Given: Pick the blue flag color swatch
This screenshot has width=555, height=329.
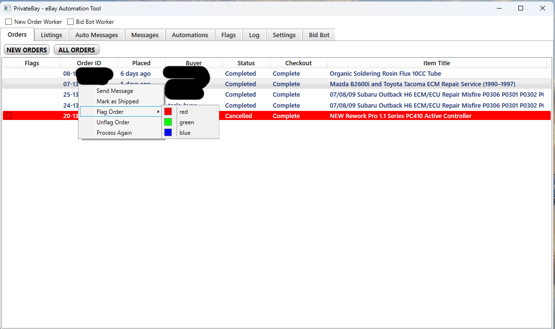Looking at the screenshot, I should pos(168,133).
